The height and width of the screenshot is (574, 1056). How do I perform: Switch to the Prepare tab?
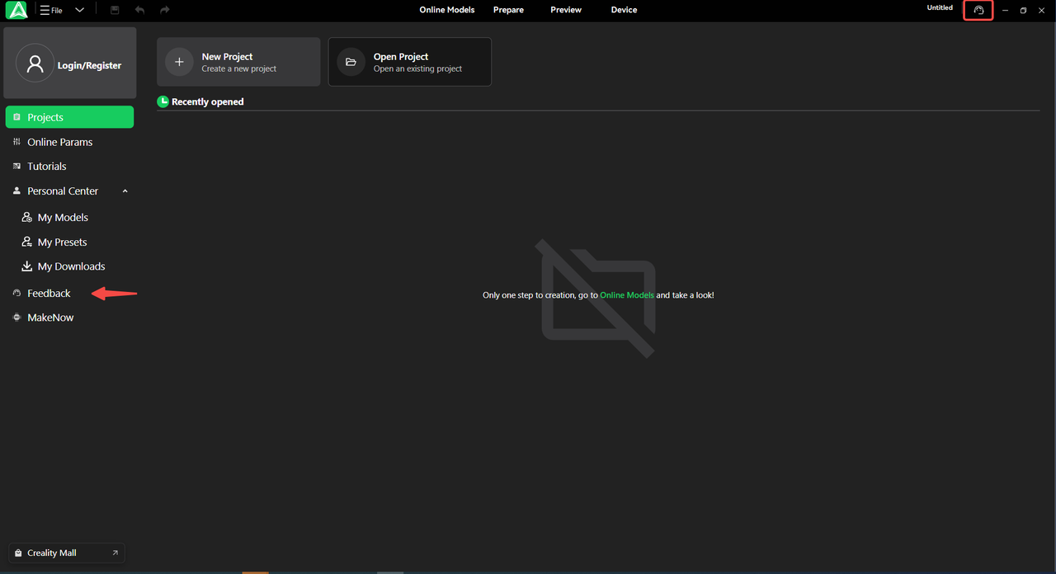coord(508,10)
